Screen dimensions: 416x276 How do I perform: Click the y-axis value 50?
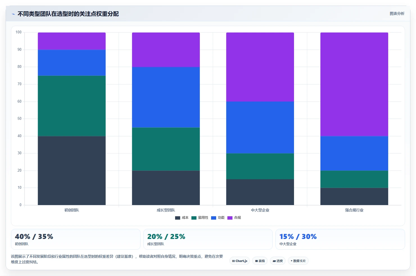pos(19,119)
